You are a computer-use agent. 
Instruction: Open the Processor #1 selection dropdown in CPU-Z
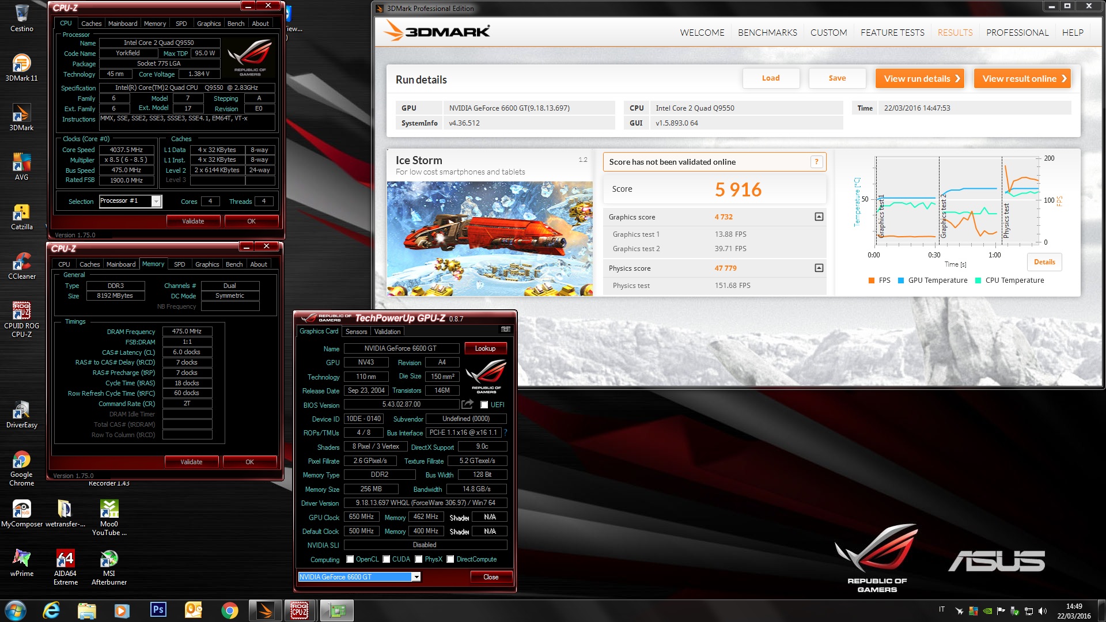pos(156,201)
